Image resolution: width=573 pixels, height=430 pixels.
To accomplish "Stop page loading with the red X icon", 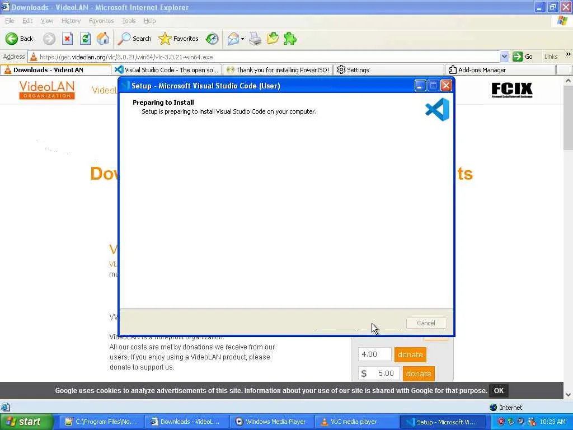I will pyautogui.click(x=67, y=39).
